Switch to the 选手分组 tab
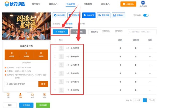 coord(57,24)
